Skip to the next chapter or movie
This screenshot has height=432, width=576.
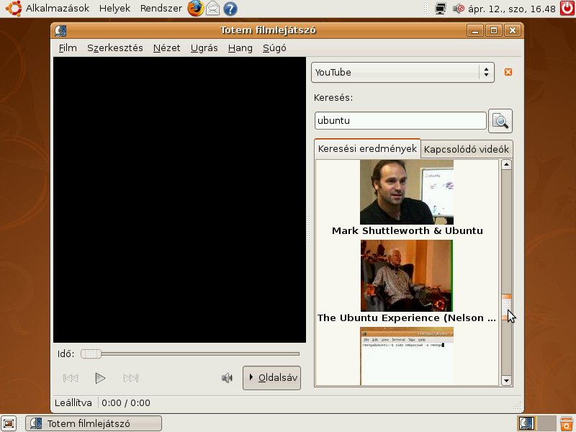pos(131,378)
